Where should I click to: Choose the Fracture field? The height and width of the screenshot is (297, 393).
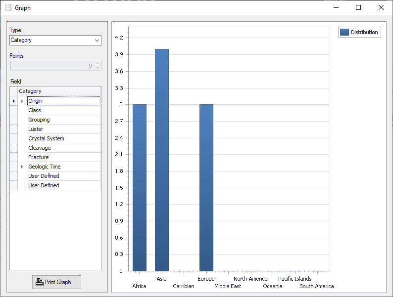click(64, 157)
